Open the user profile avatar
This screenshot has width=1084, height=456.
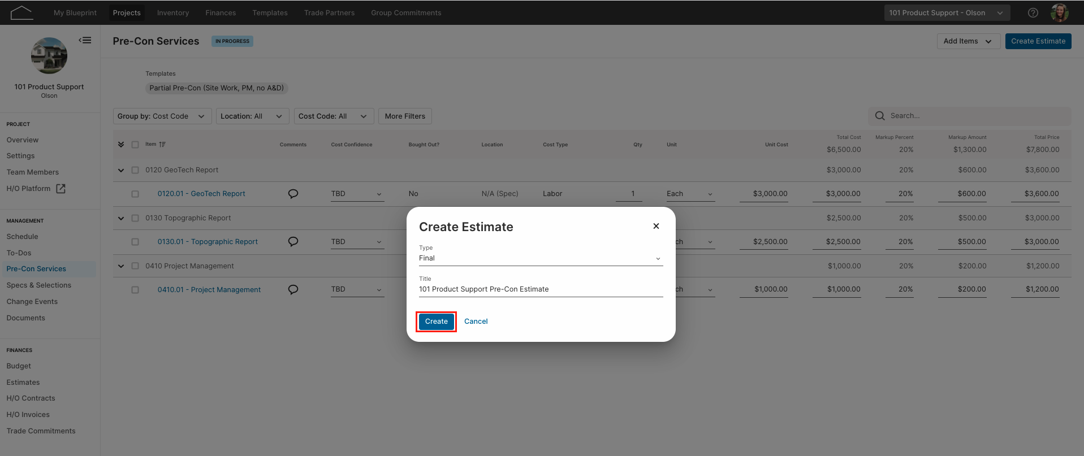coord(1059,12)
